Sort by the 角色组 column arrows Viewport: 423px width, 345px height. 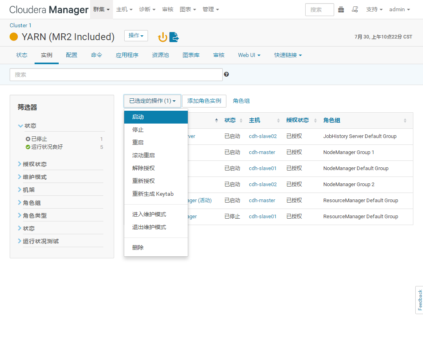pyautogui.click(x=405, y=121)
